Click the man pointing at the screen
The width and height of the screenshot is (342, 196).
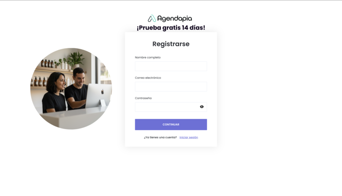(76, 89)
